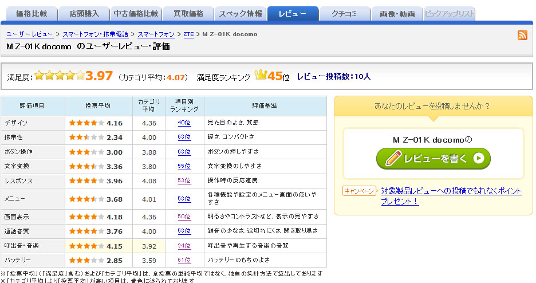The width and height of the screenshot is (536, 283).
Task: Open スマートフォン・携帯電話 breadcrumb link
Action: point(95,34)
